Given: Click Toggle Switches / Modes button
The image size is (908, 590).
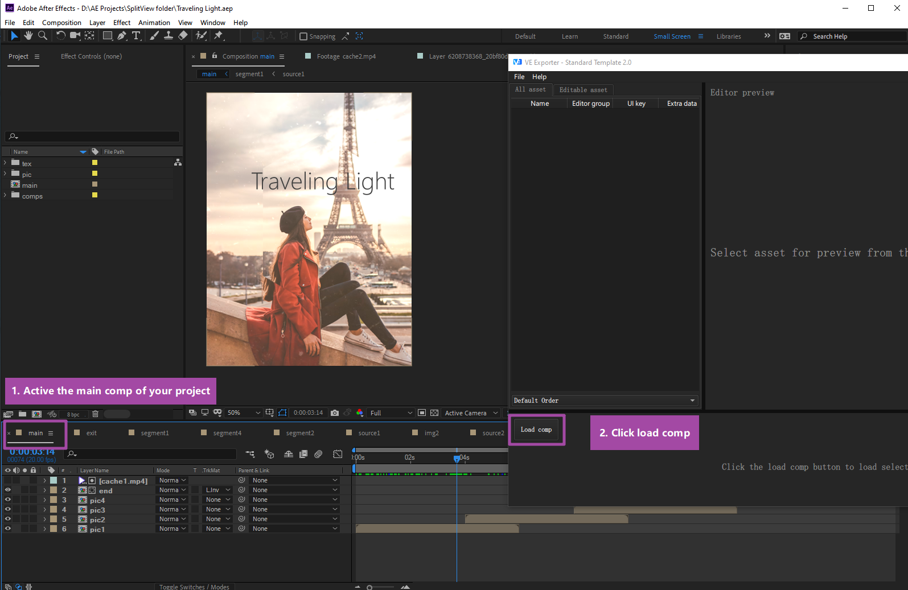Looking at the screenshot, I should tap(194, 587).
